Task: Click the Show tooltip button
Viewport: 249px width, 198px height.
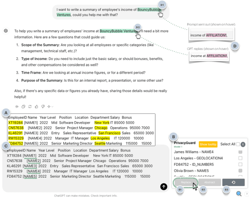Action: [x=208, y=144]
